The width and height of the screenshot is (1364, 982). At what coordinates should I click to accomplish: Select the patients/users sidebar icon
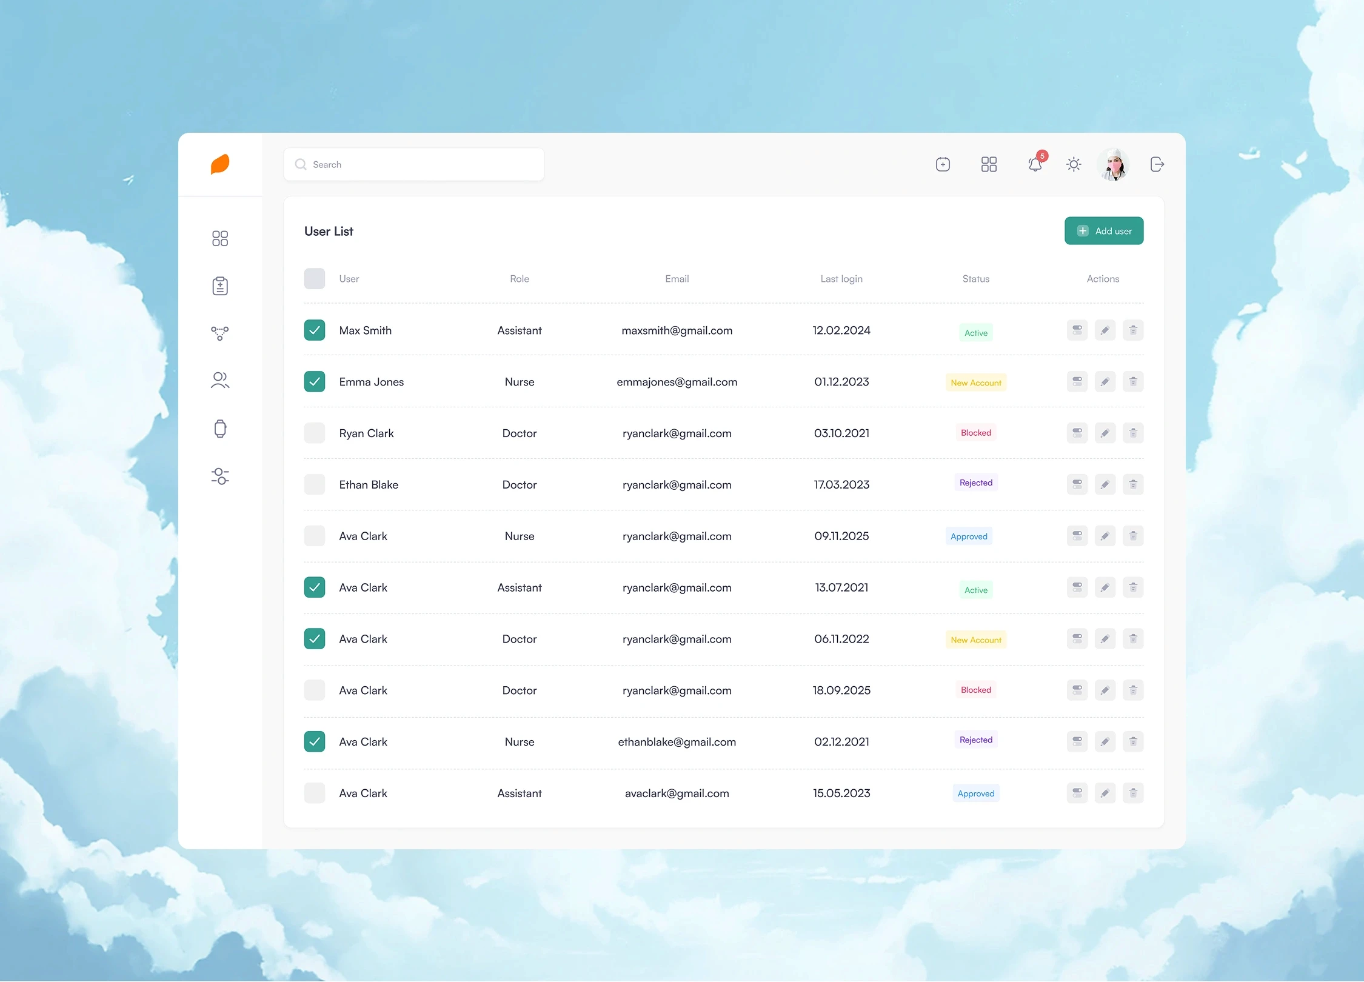[x=219, y=381]
